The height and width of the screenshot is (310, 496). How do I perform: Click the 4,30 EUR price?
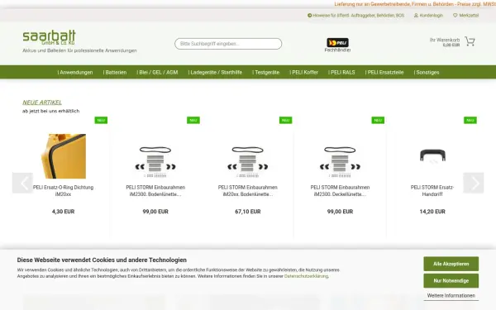pyautogui.click(x=64, y=212)
